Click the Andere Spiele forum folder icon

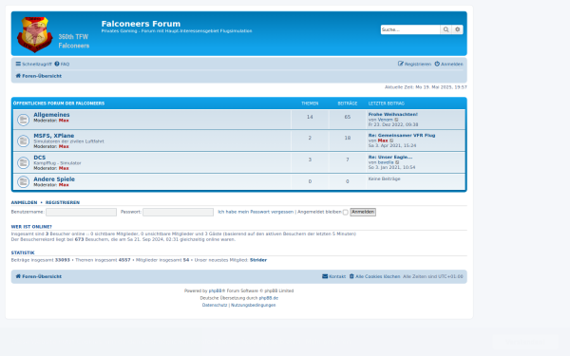23,181
